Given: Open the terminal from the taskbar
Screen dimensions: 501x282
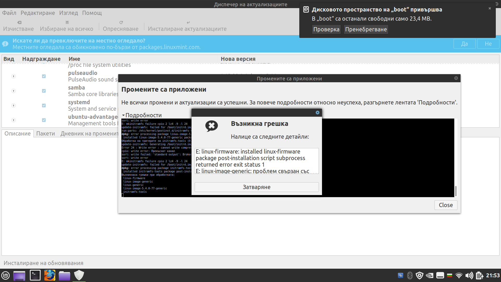Looking at the screenshot, I should (x=35, y=275).
